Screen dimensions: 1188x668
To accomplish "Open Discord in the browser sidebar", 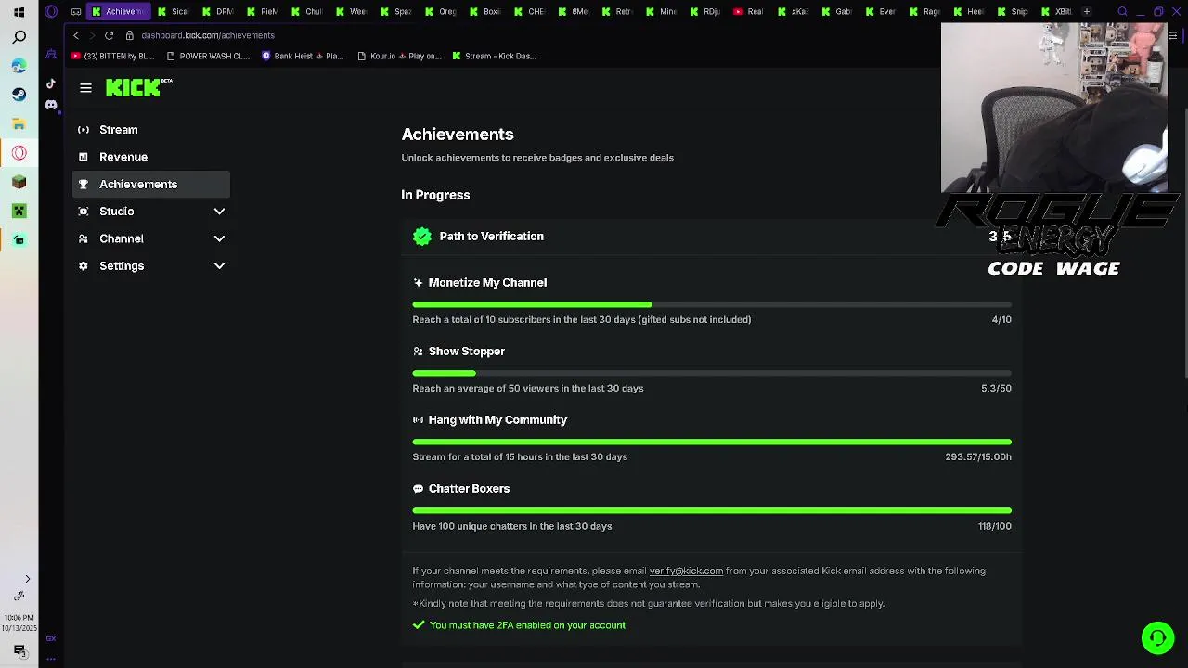I will 51,104.
